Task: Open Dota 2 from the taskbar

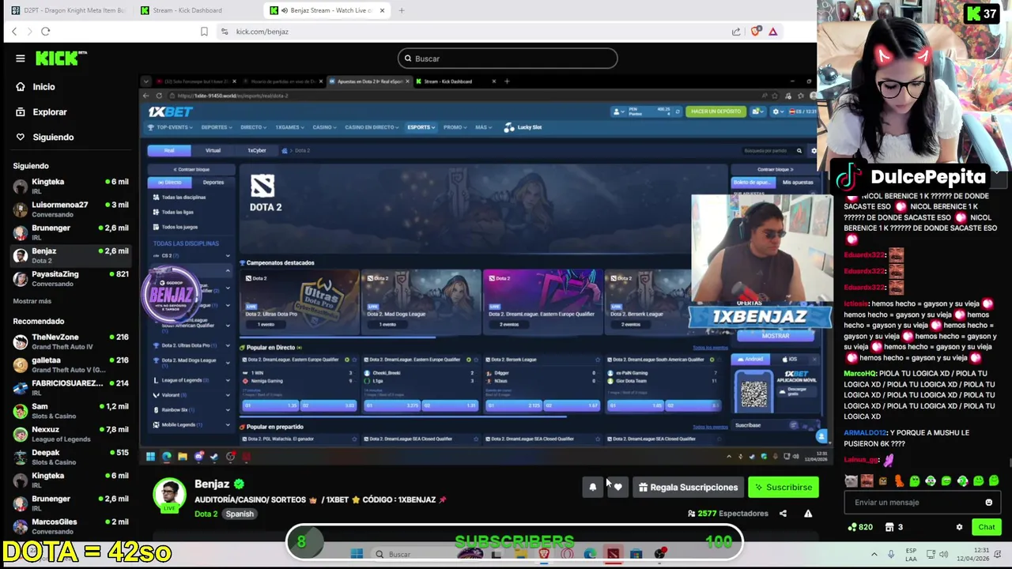Action: 613,554
